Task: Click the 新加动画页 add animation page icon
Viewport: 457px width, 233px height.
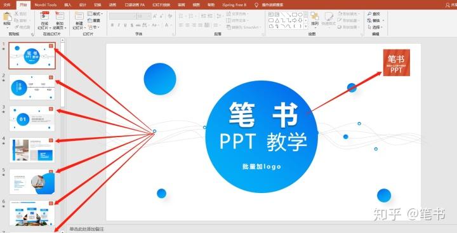Action: pyautogui.click(x=60, y=16)
